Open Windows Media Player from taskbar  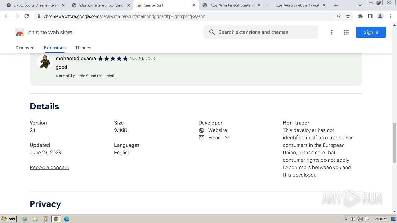pyautogui.click(x=46, y=219)
